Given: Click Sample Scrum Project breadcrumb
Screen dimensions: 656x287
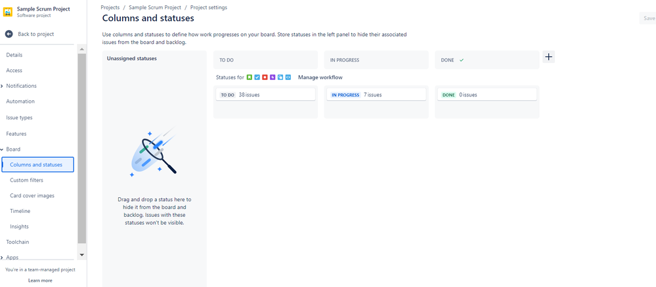Looking at the screenshot, I should (x=155, y=7).
